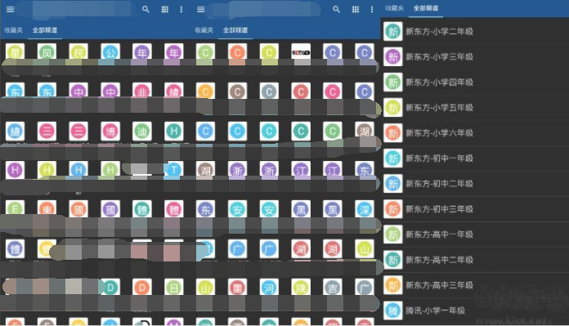
Task: Open the blue 公 channel icon
Action: 110,52
